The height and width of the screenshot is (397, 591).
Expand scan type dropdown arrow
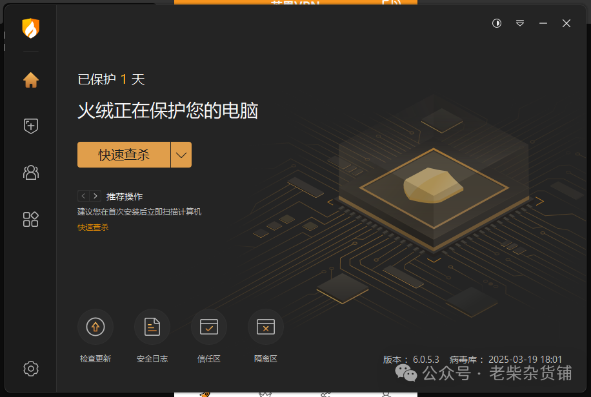(181, 155)
